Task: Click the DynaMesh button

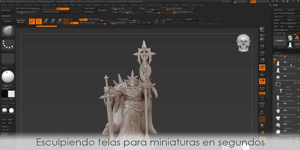Action: tap(102, 10)
